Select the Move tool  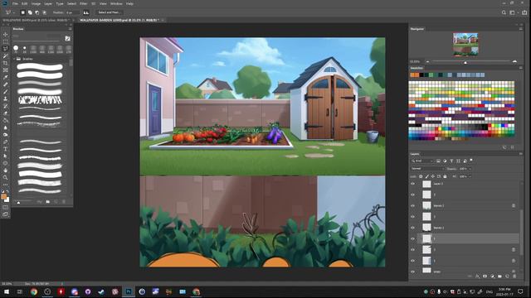pyautogui.click(x=6, y=34)
